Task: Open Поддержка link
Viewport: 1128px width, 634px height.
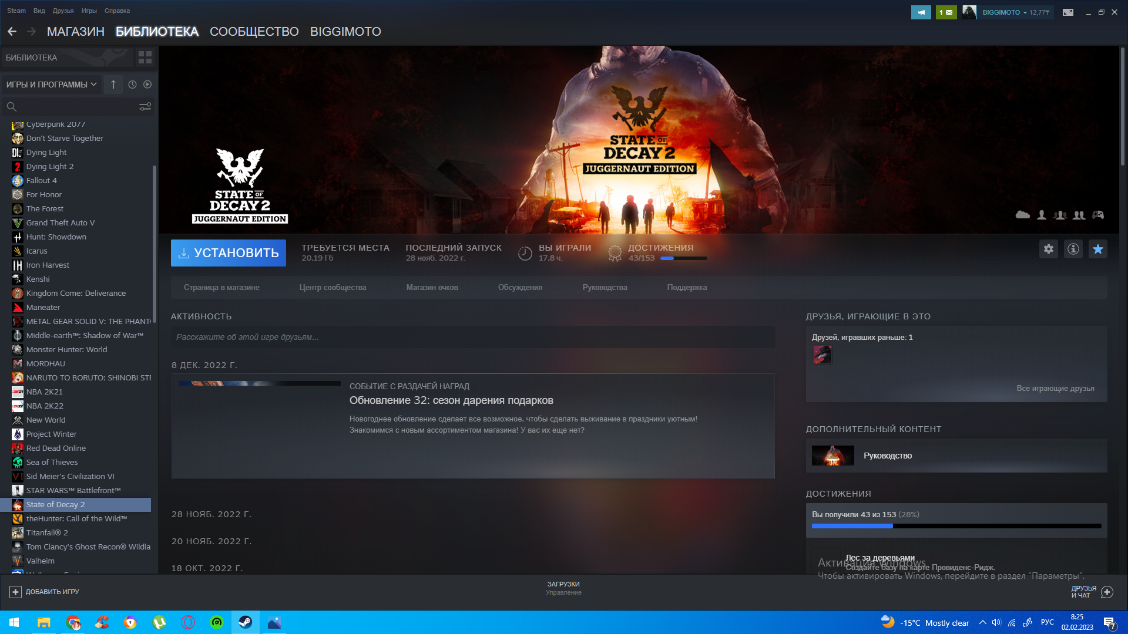Action: (x=687, y=288)
